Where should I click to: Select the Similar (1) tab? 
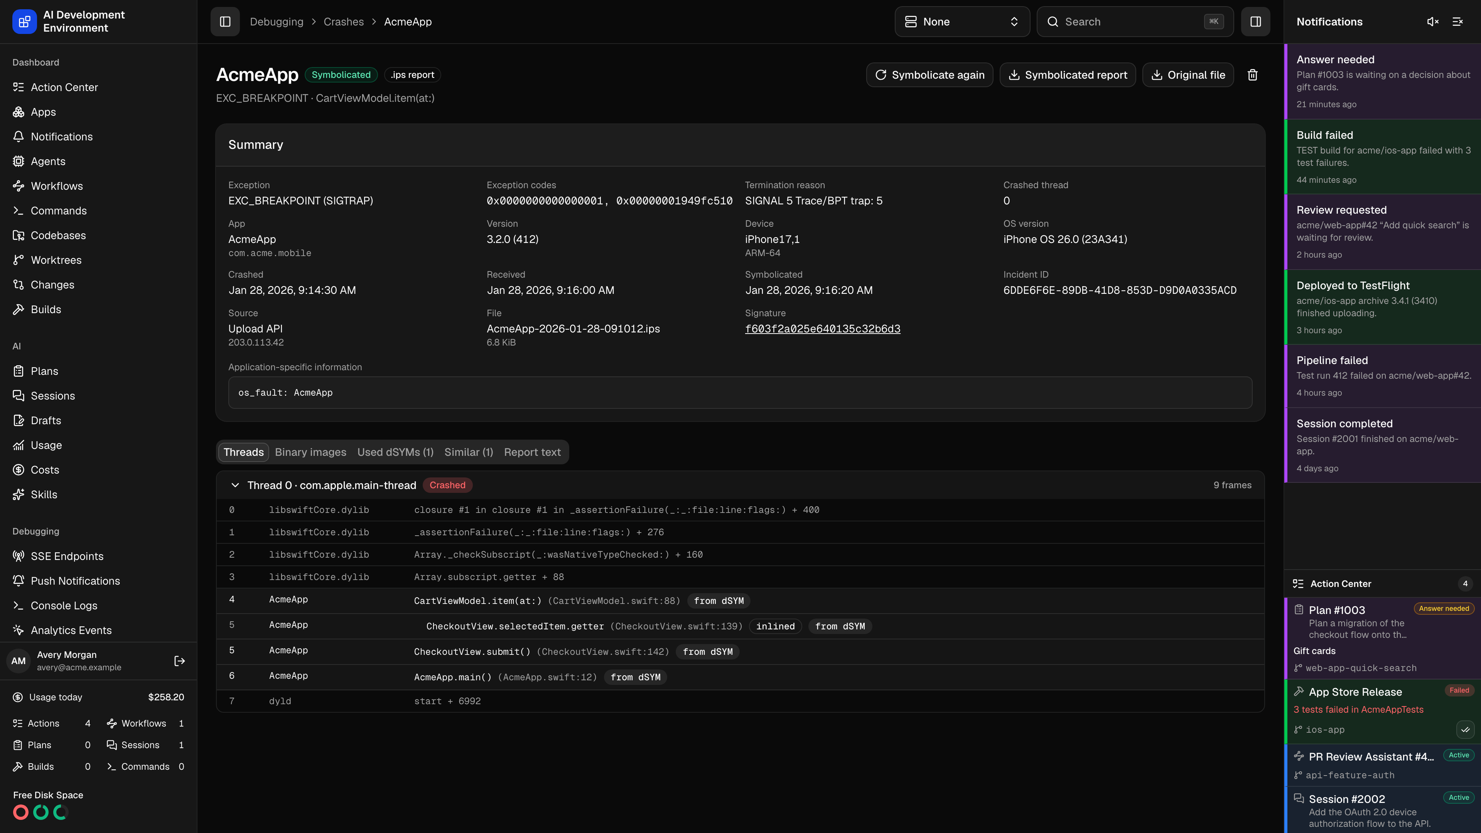tap(469, 452)
